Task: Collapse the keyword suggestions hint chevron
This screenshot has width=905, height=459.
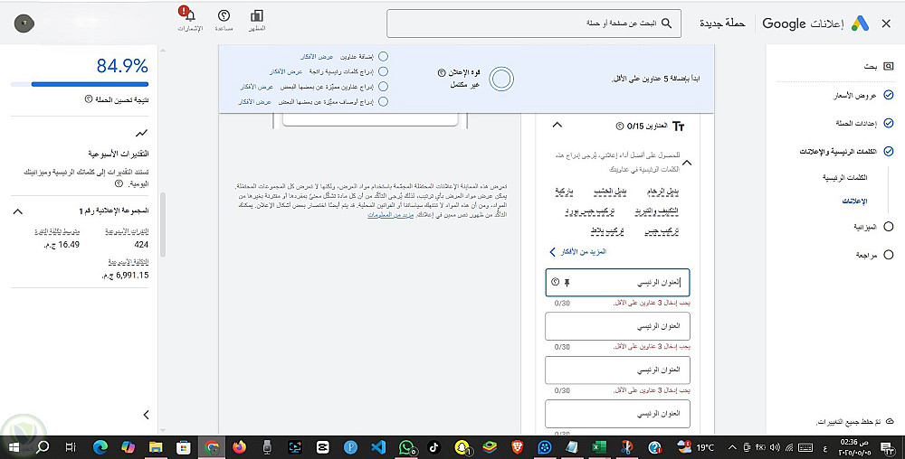Action: click(686, 163)
